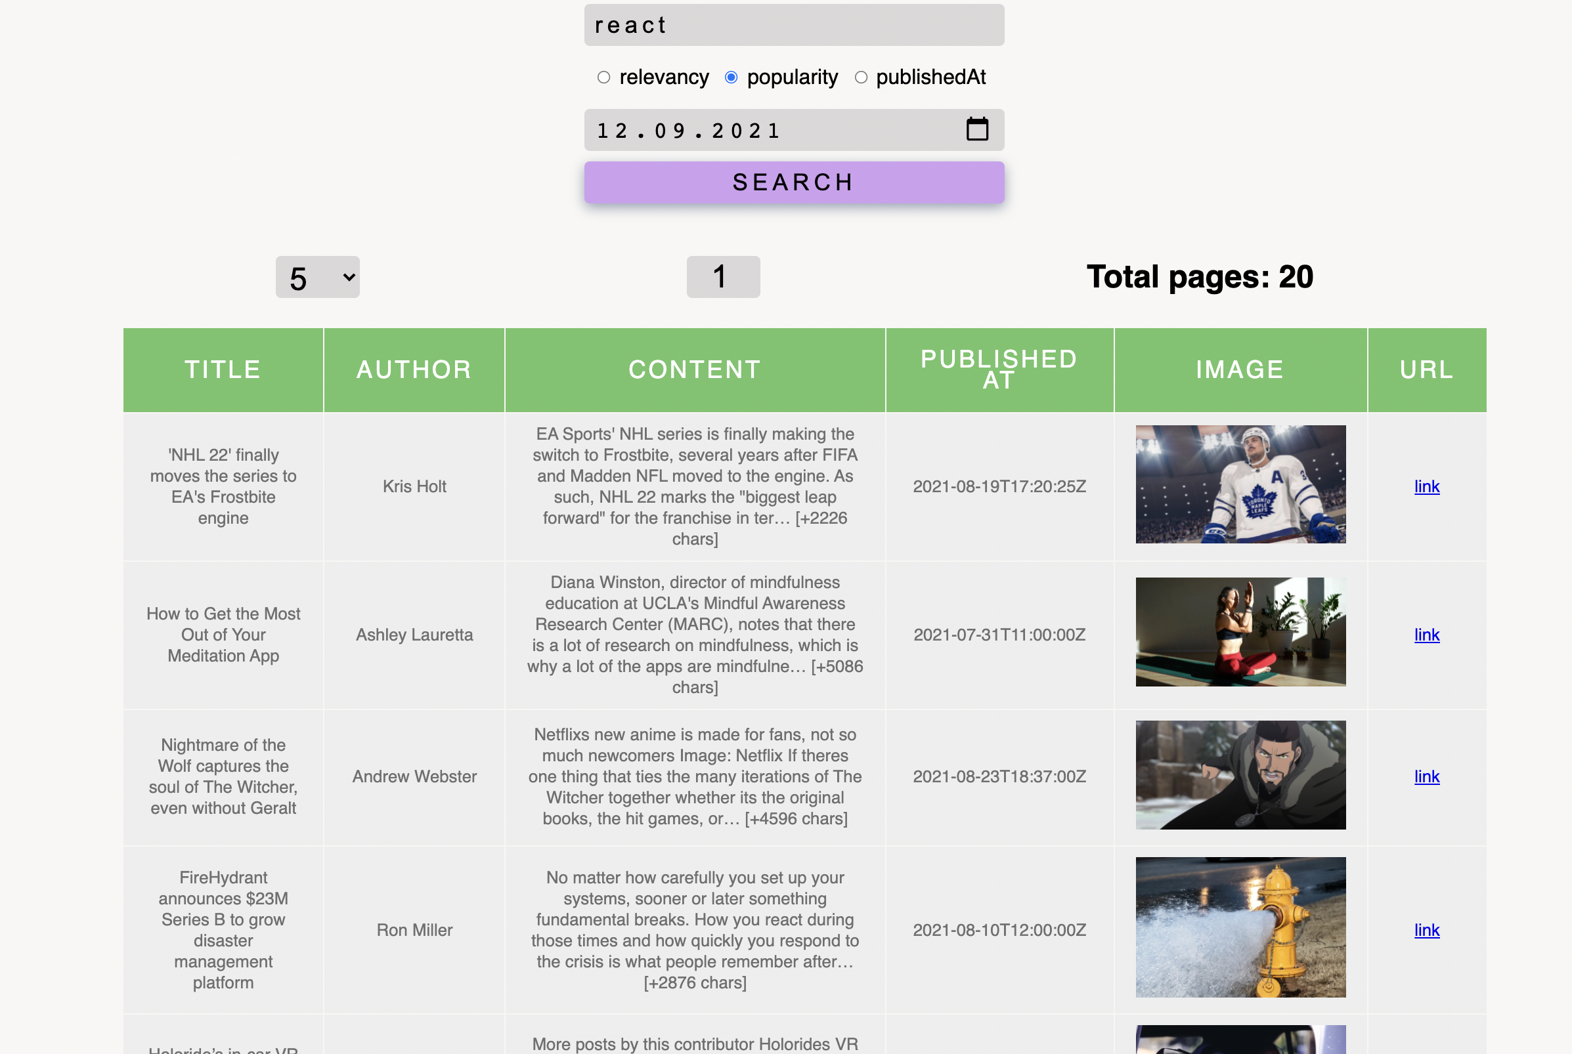Open the link for the NHL 22 article
Screen dimensions: 1572x1054
pos(1426,486)
